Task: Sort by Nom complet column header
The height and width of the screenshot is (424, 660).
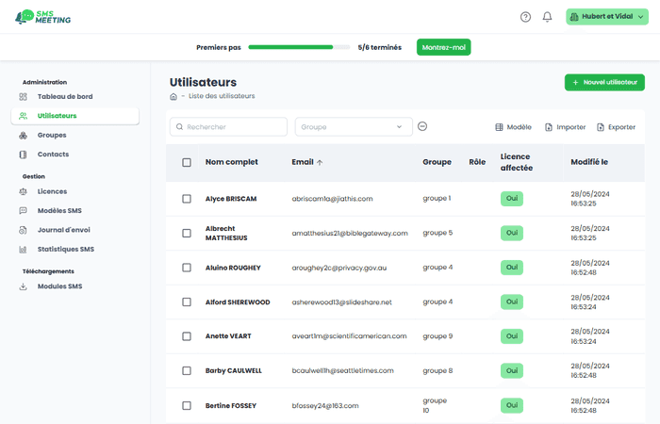Action: tap(232, 162)
